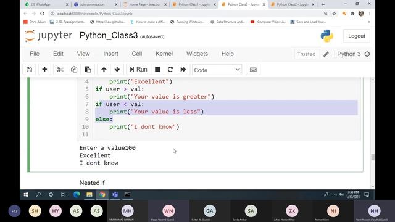Open Microsoft Teams from the taskbar
Viewport: 395px width, 222px height.
coord(115,195)
